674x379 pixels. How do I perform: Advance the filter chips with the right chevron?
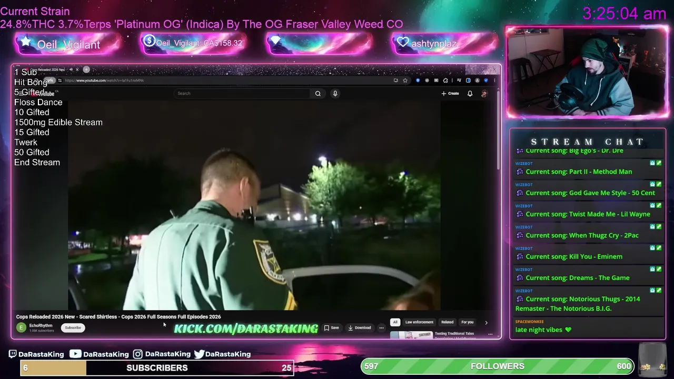[486, 322]
